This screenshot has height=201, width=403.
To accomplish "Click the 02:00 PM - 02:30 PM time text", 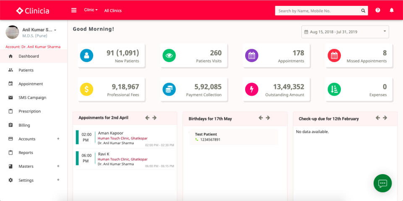I will (160, 145).
